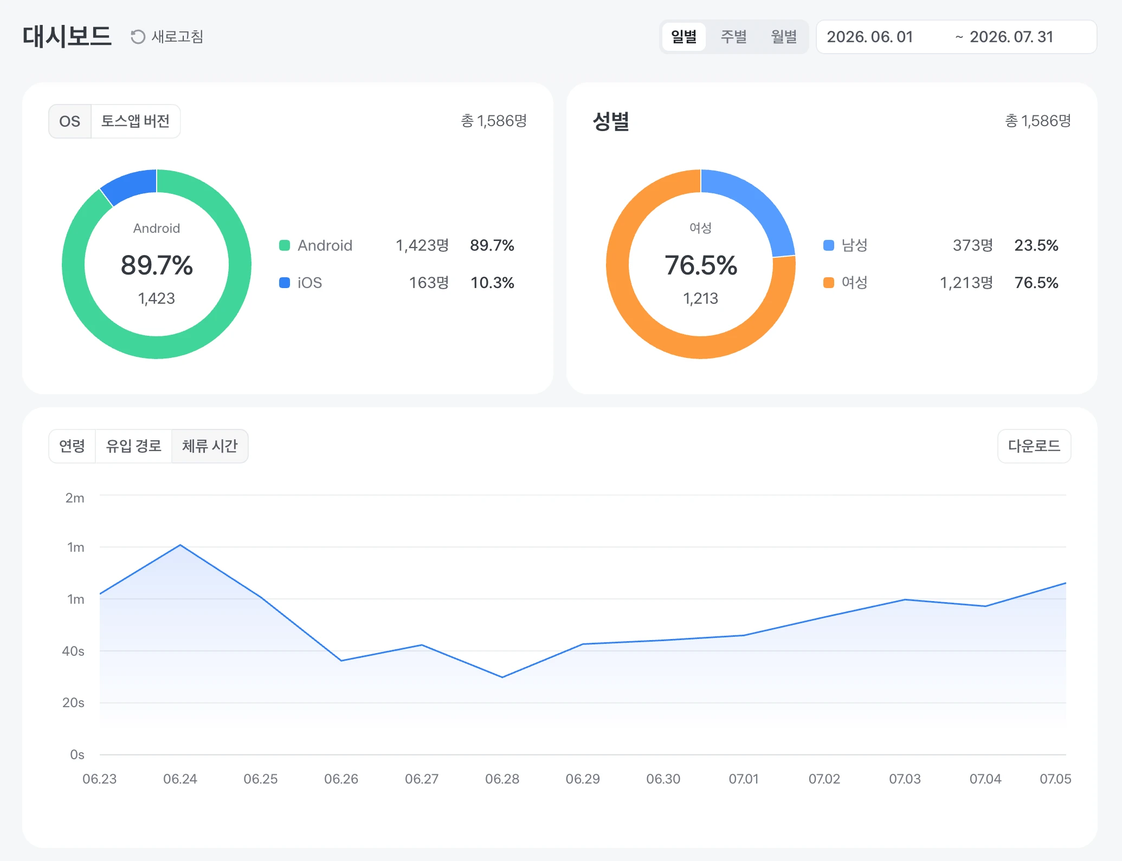The image size is (1122, 861).
Task: Click blue 남성 legend swatch
Action: (829, 245)
